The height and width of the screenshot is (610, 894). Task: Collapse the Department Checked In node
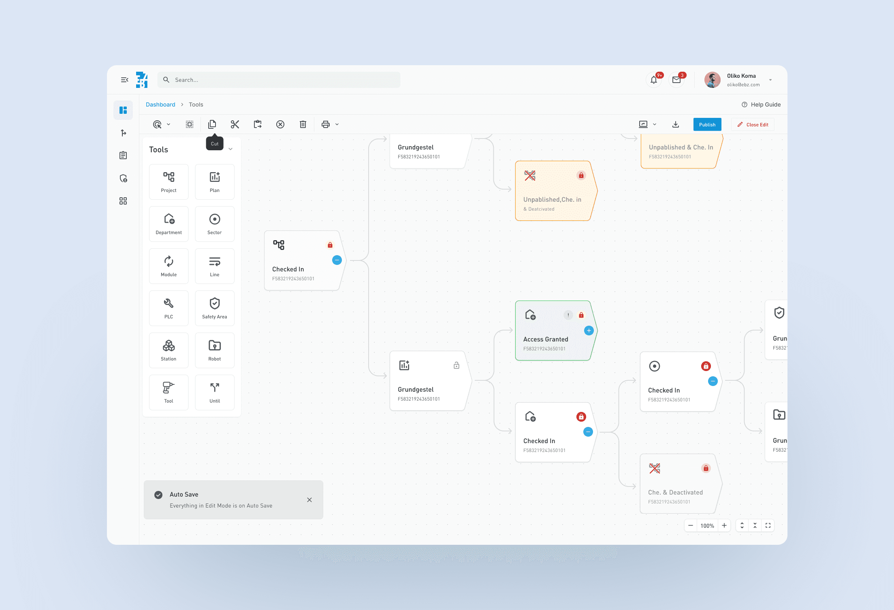click(588, 432)
